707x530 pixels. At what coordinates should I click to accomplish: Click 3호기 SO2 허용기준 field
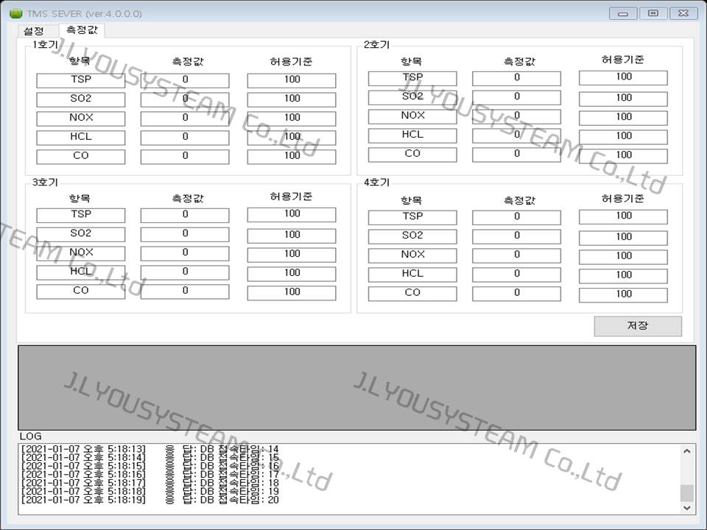[292, 236]
